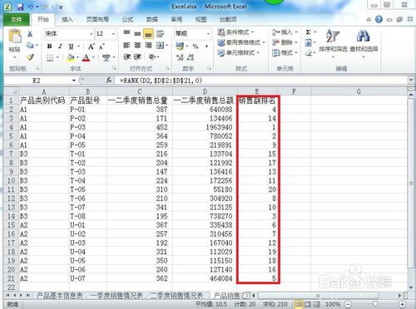Viewport: 416px width, 309px height.
Task: Center text horizontally
Action: [137, 45]
